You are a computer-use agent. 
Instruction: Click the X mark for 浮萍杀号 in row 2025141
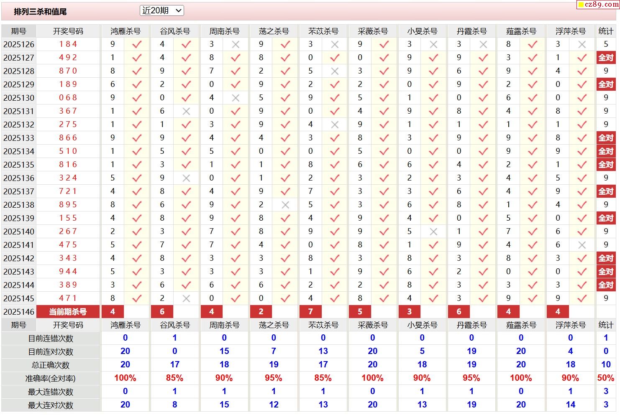tap(582, 245)
